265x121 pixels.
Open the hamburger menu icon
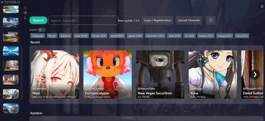click(262, 6)
